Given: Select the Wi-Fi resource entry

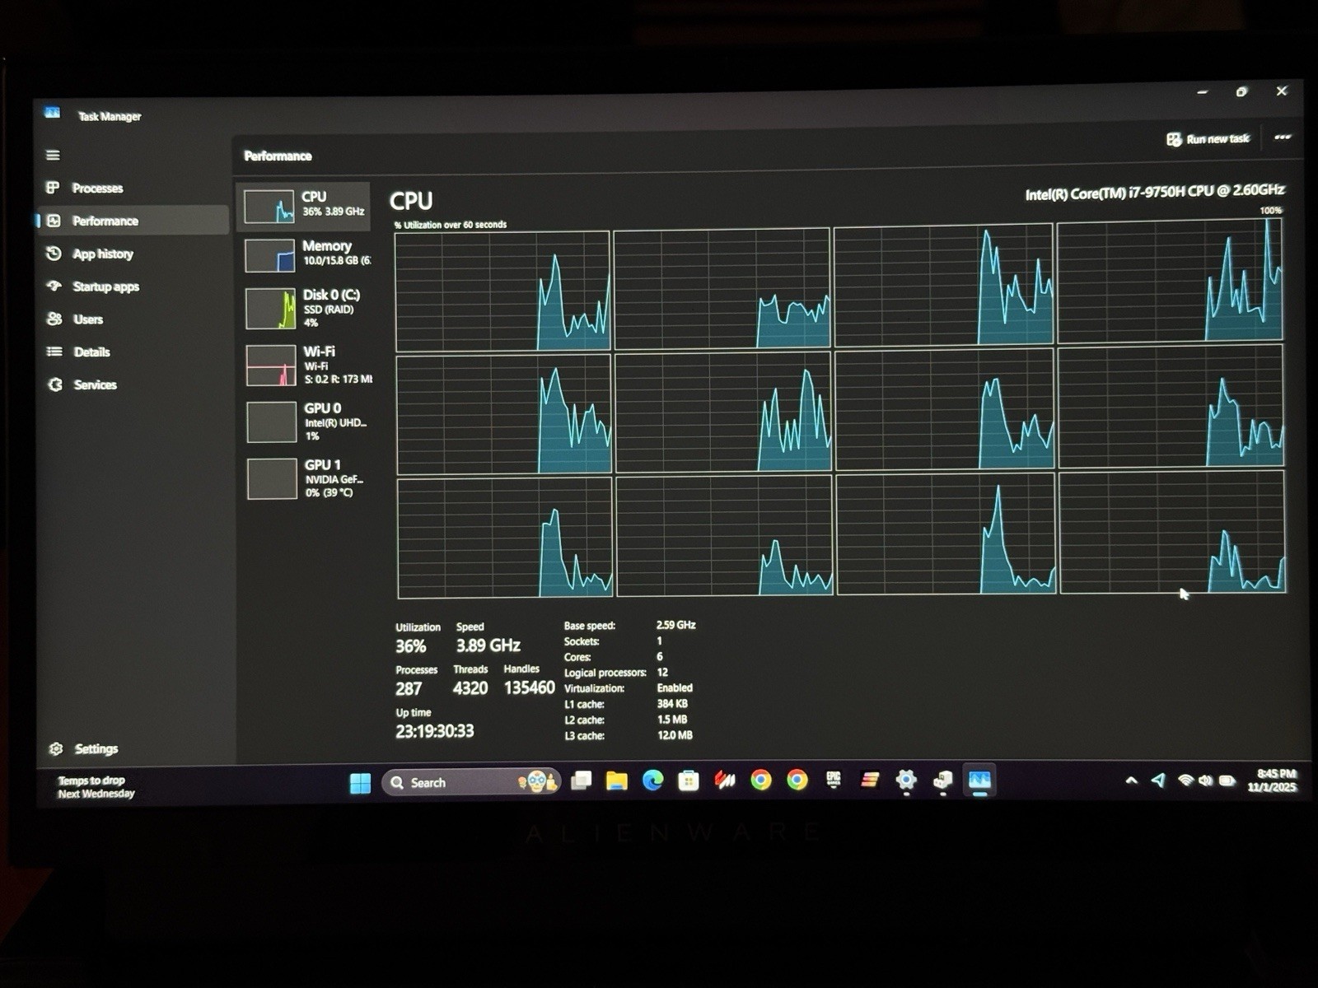Looking at the screenshot, I should tap(308, 365).
